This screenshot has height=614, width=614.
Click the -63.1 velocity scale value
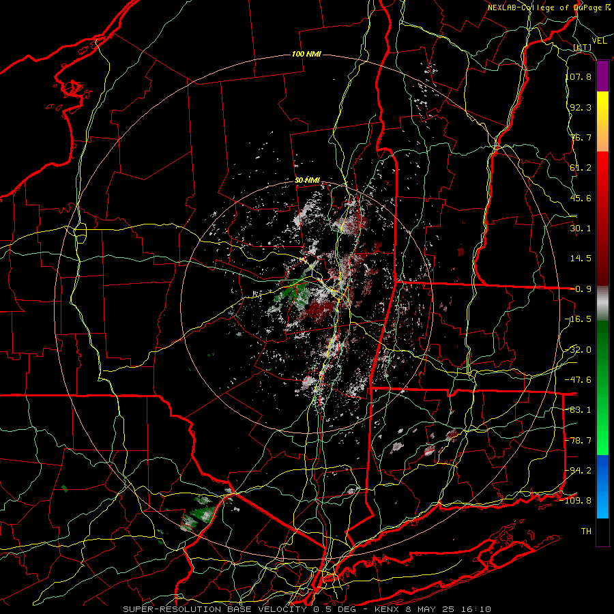point(578,410)
